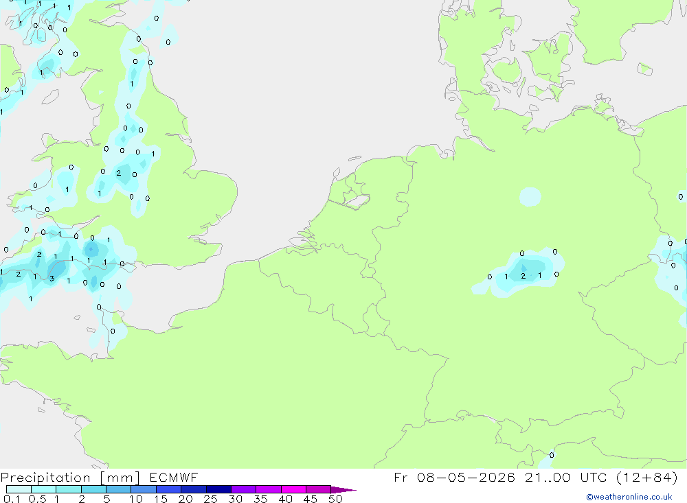Image resolution: width=687 pixels, height=503 pixels.
Task: Click the forecast date 'Fr 08-05-2026 21..00 UTC (12+84)'
Action: click(535, 477)
